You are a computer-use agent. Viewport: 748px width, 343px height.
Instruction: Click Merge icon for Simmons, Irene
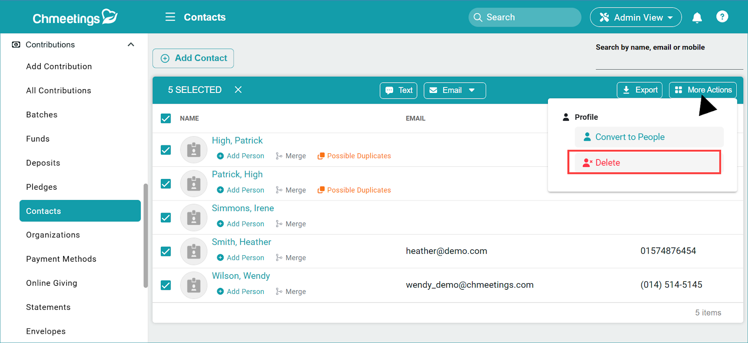pyautogui.click(x=279, y=224)
